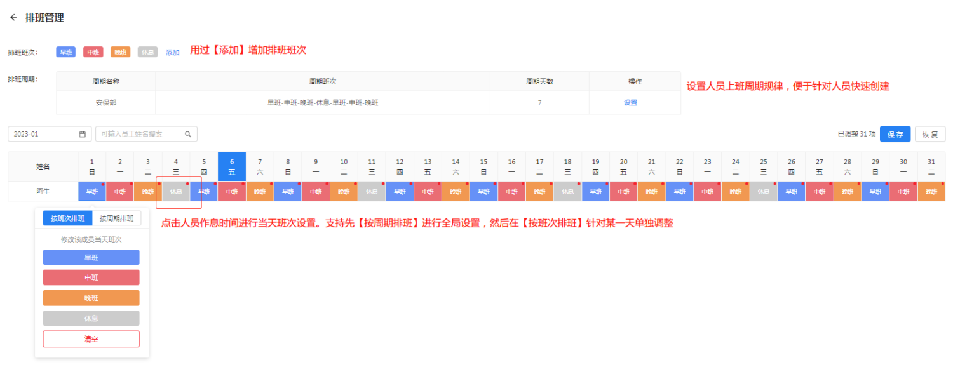This screenshot has width=953, height=374.
Task: Select the 晚班 shift tag at top
Action: (x=120, y=52)
